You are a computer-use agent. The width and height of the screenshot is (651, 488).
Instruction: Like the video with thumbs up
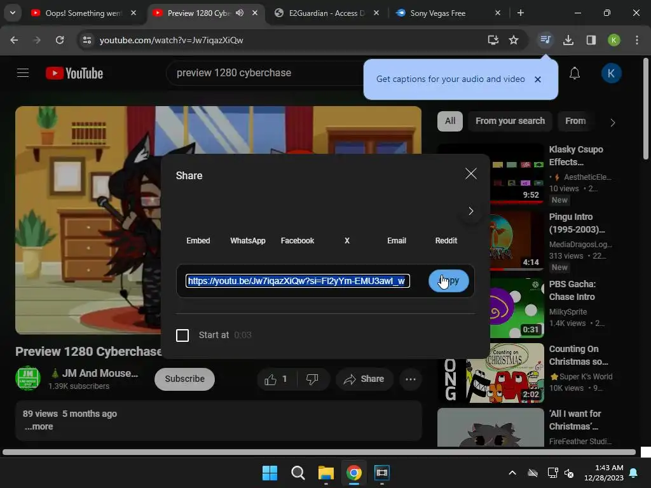coord(276,379)
